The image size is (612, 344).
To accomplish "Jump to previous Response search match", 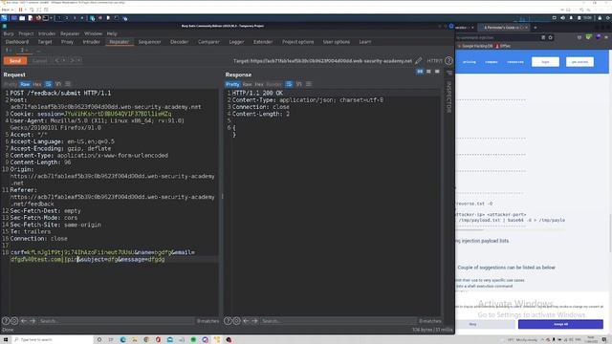I will click(246, 321).
